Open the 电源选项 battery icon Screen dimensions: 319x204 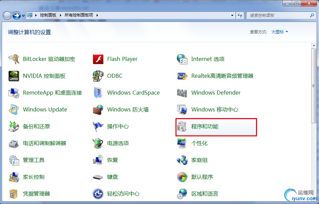click(x=98, y=143)
